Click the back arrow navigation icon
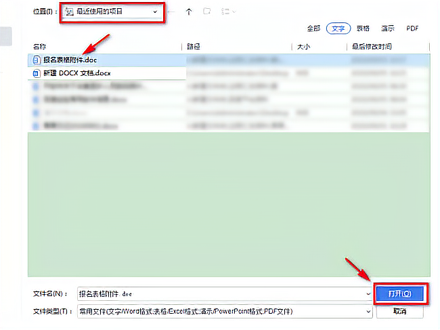 tap(171, 12)
